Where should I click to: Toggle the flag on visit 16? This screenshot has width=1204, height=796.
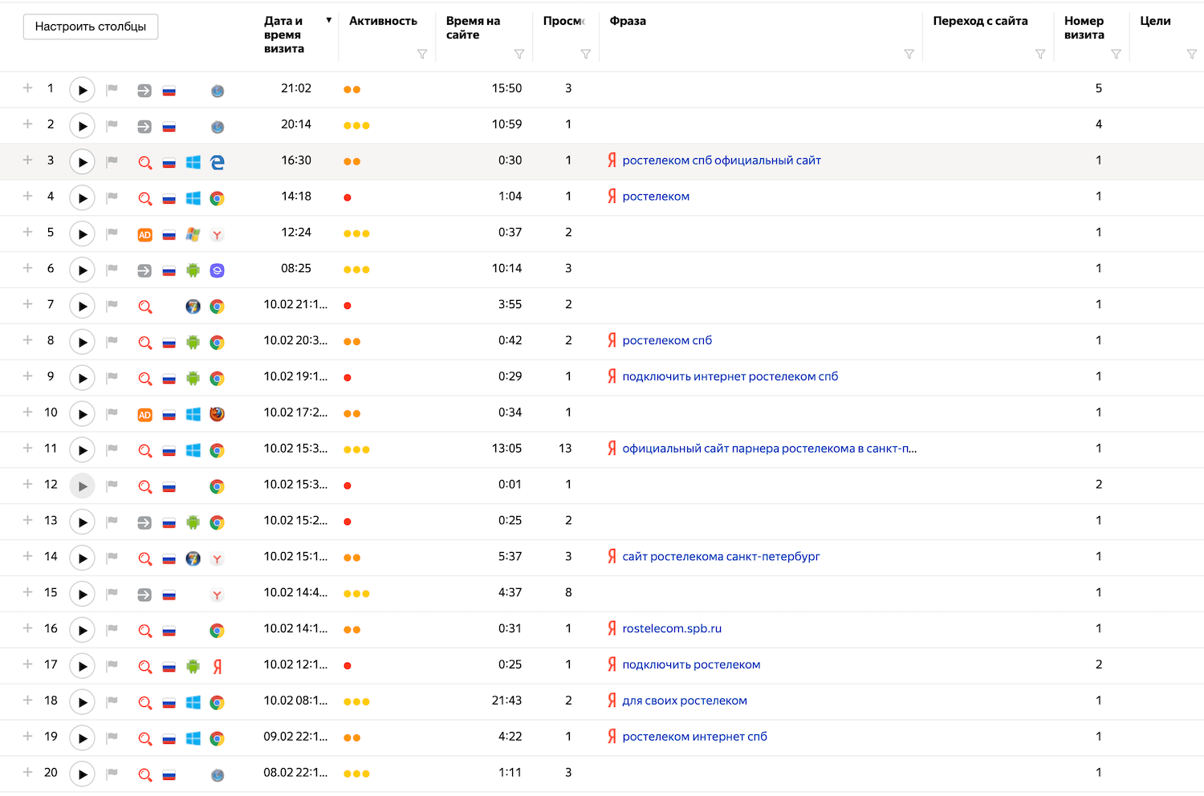point(112,629)
